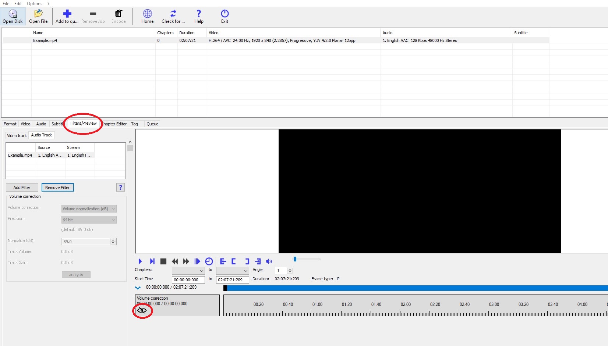The image size is (608, 346).
Task: Open the Queue tab
Action: (x=152, y=124)
